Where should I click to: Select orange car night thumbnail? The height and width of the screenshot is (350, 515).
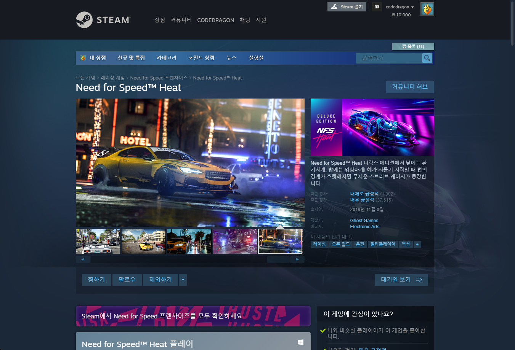coord(189,241)
